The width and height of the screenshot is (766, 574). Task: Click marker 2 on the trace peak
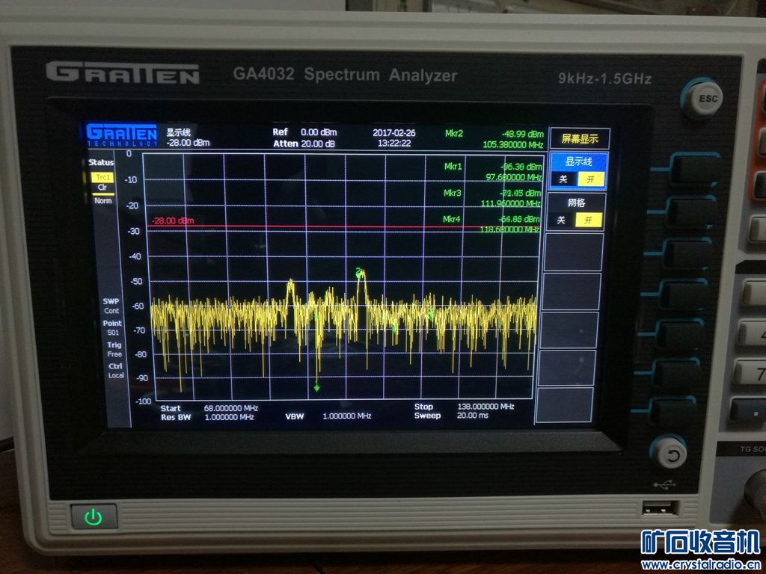click(359, 273)
